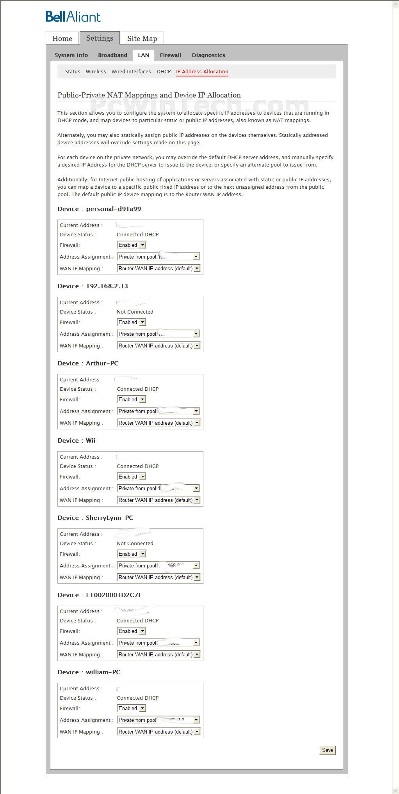
Task: Open Firewall dropdown for SherryLynn-PC
Action: 132,554
